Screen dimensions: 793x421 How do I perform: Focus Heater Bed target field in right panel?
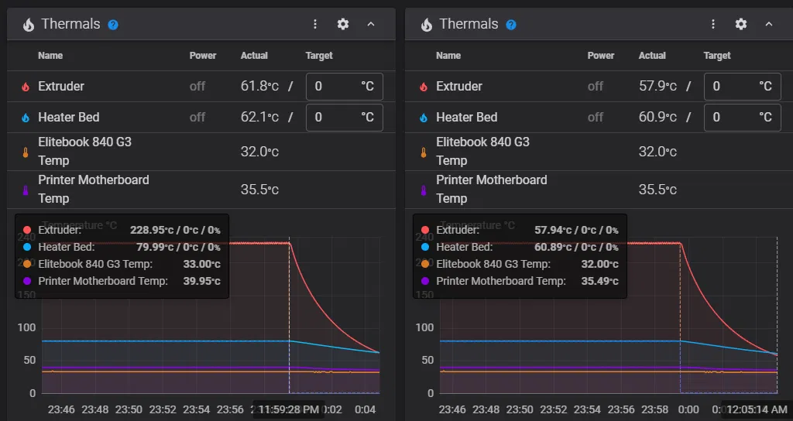coord(743,118)
